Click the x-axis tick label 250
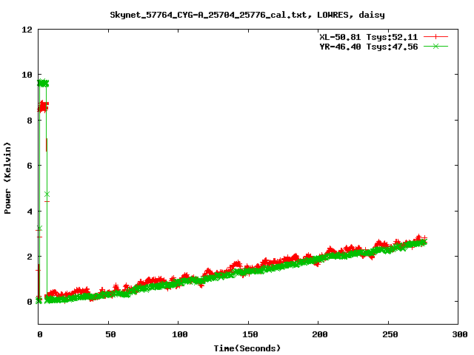The width and height of the screenshot is (474, 355). [x=390, y=334]
